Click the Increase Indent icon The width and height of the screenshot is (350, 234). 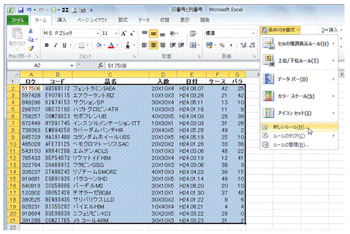click(181, 45)
